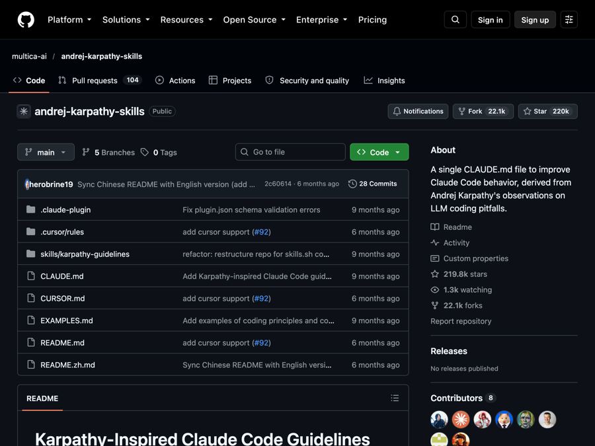Click the Go to file search field
The width and height of the screenshot is (595, 446).
290,152
